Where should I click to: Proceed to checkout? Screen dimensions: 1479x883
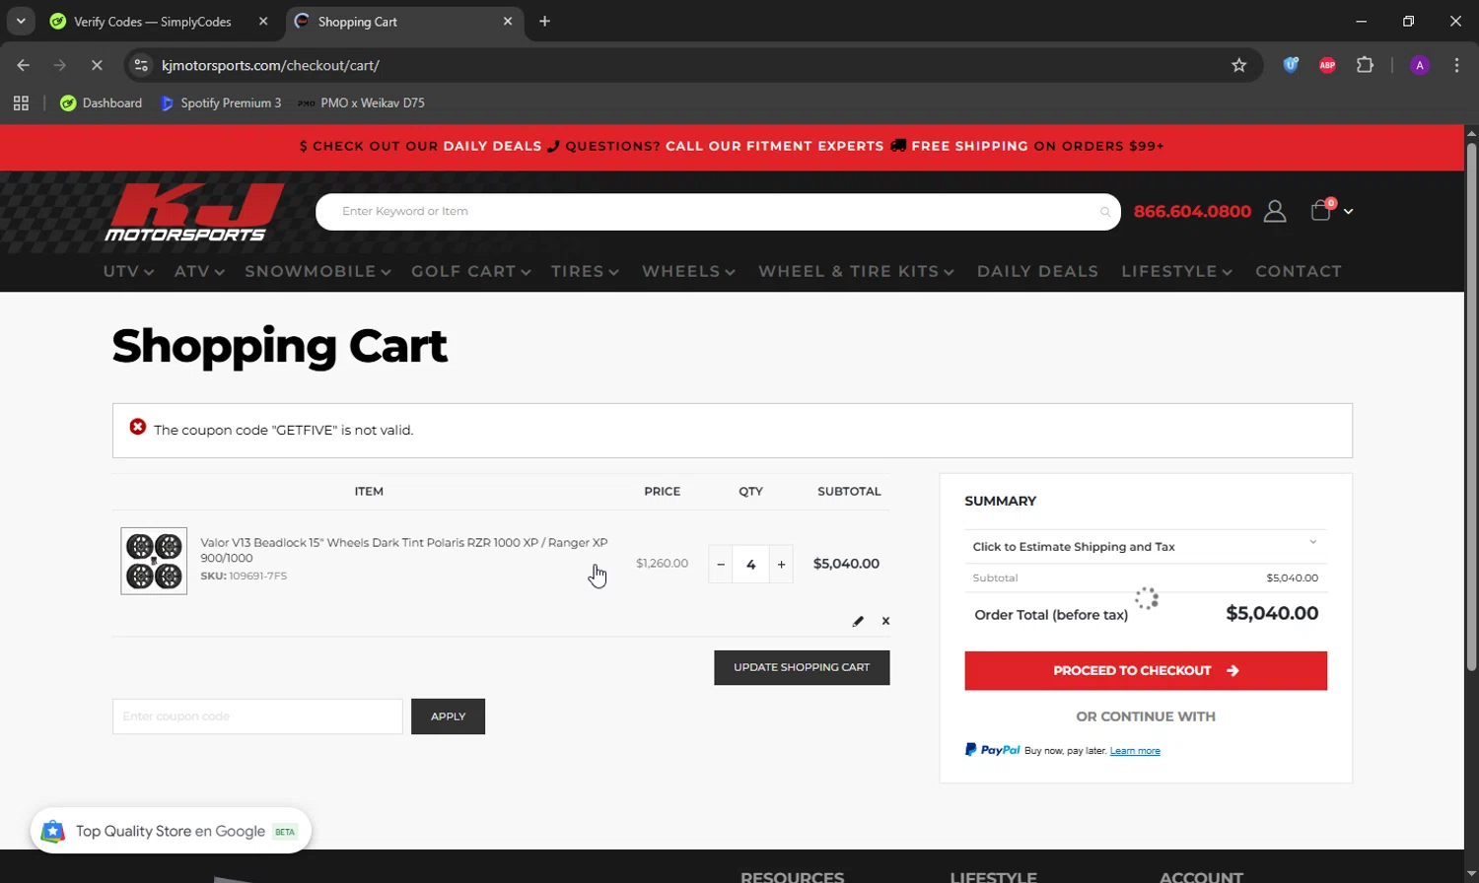[1146, 670]
